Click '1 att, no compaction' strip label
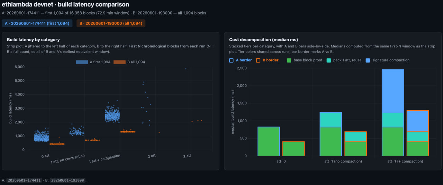The height and width of the screenshot is (185, 443). (67, 159)
